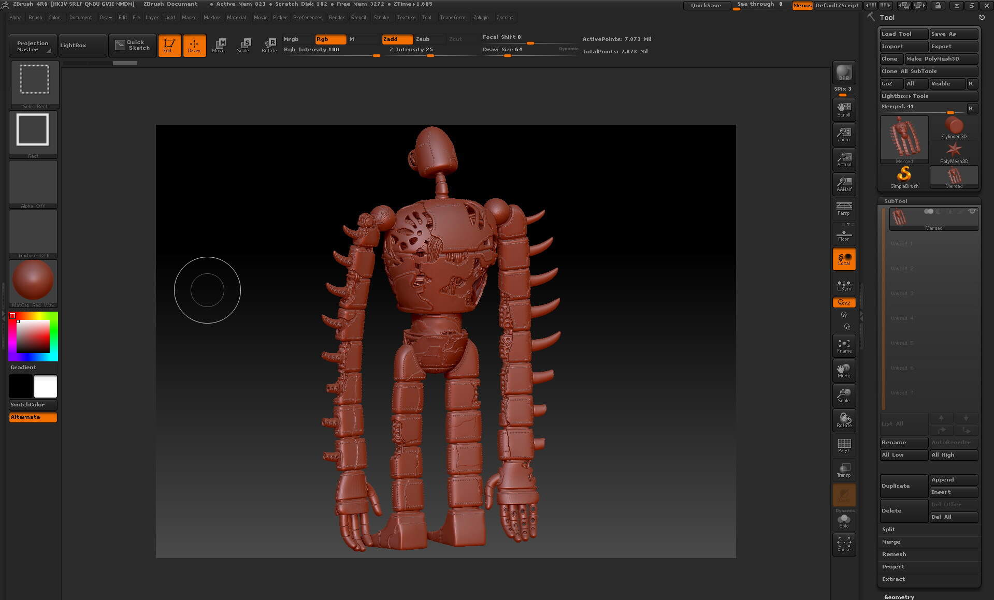
Task: Open the Brush menu
Action: 35,18
